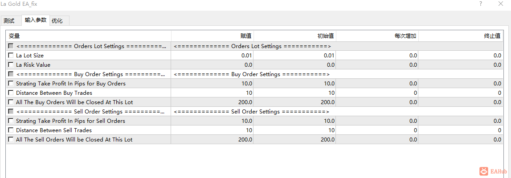The image size is (511, 178).
Task: Click the EAHub logo icon
Action: click(x=483, y=171)
